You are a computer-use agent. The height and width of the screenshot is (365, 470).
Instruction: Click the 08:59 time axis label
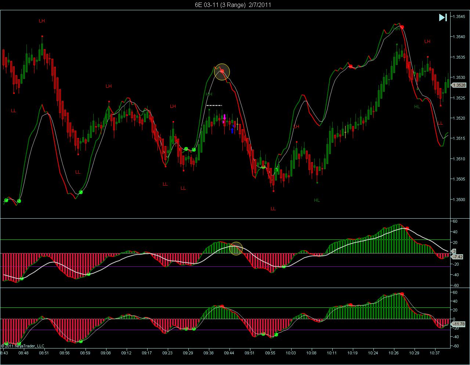(x=85, y=353)
